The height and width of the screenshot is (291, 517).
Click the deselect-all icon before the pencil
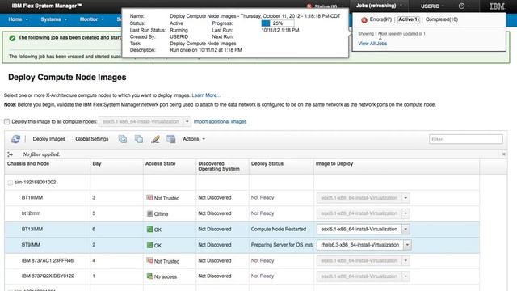pyautogui.click(x=139, y=139)
